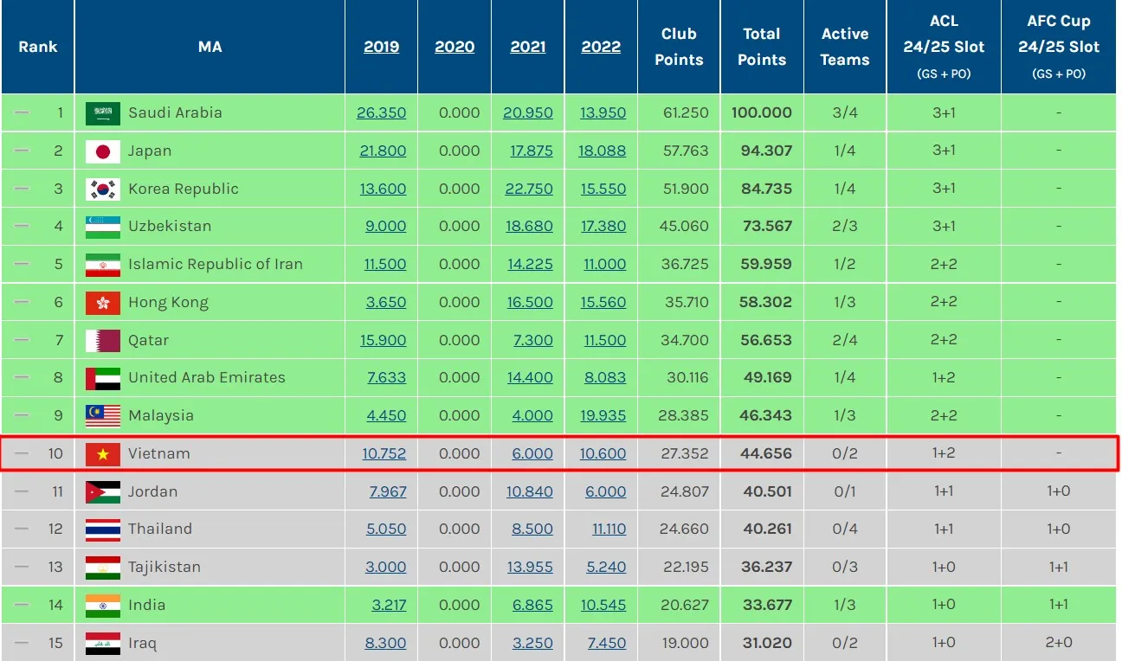
Task: Open Korea Republic's 2021 points 22.750
Action: pos(528,189)
